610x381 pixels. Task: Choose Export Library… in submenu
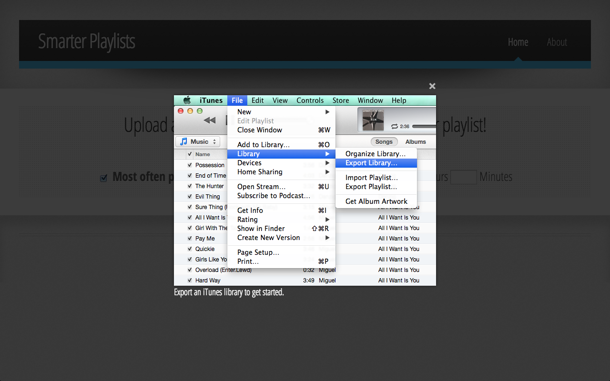376,163
